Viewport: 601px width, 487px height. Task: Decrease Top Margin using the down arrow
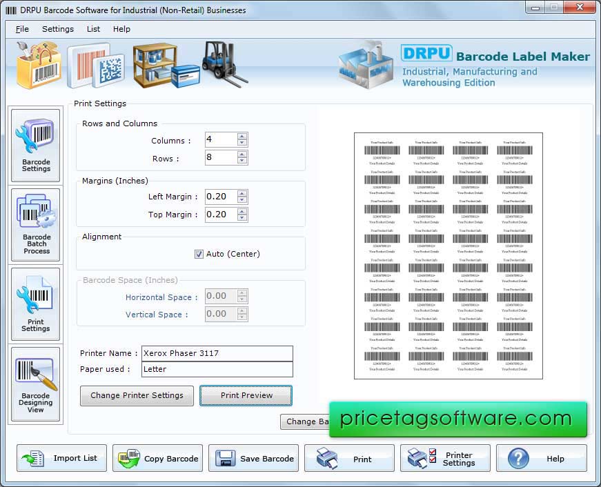[242, 218]
